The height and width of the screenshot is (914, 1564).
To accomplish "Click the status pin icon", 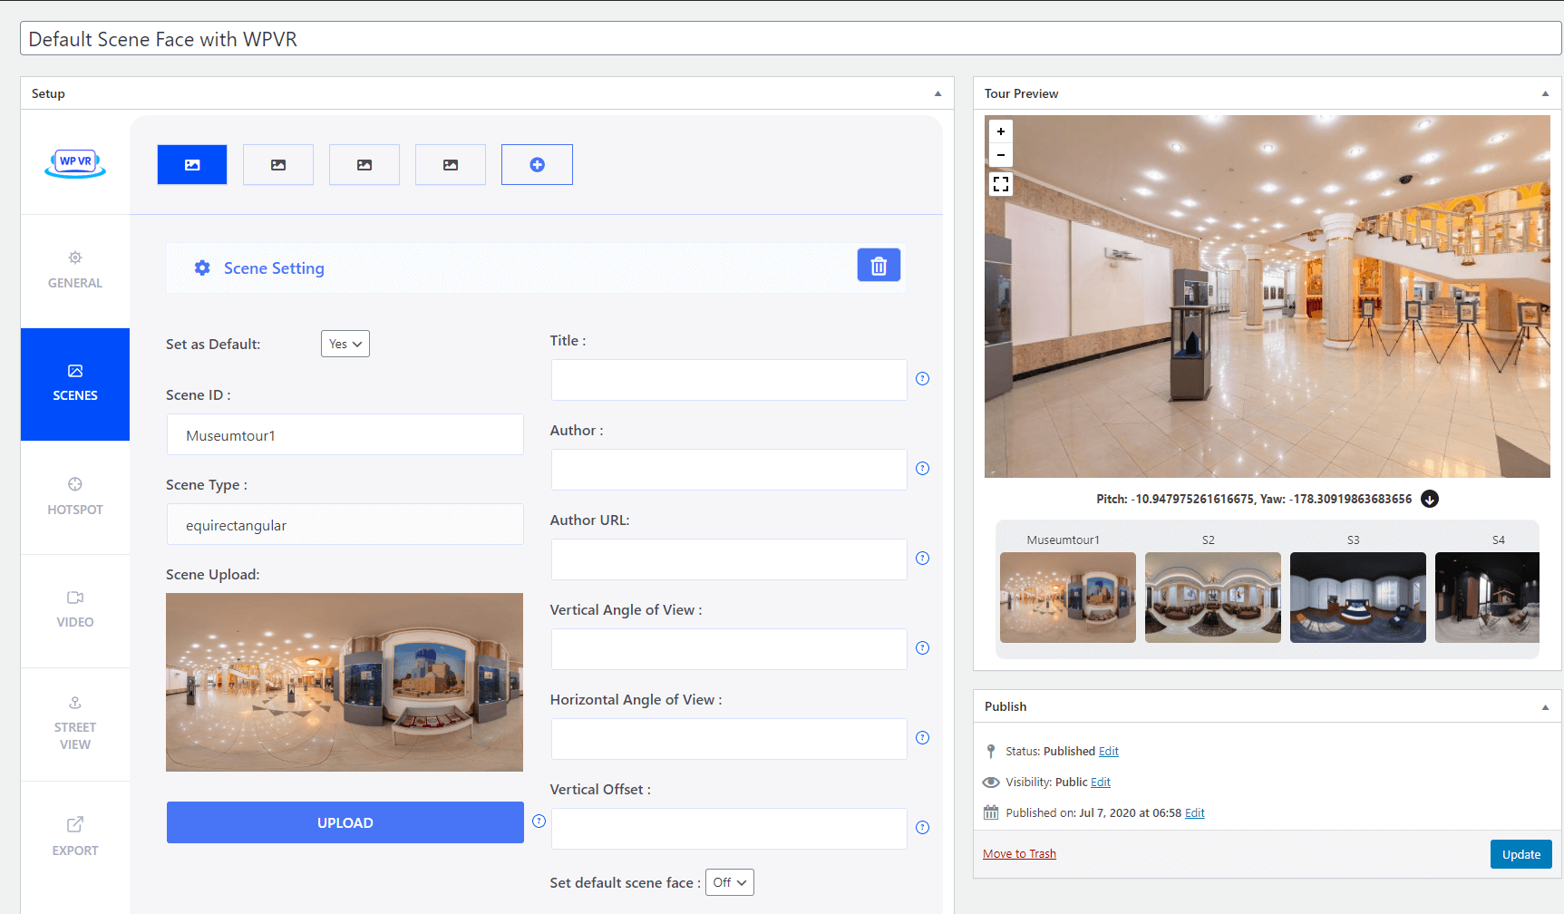I will 991,751.
